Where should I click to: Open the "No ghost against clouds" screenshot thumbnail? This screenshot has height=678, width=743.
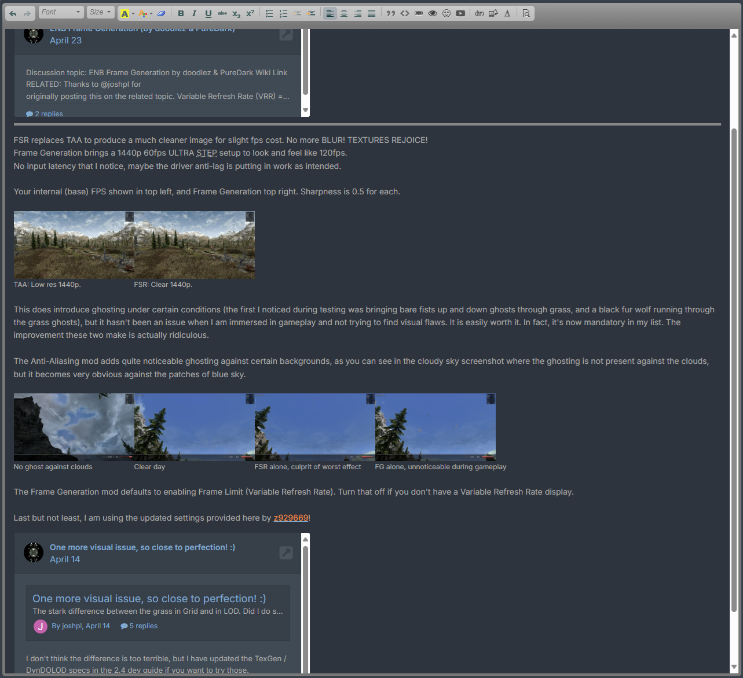pos(74,427)
